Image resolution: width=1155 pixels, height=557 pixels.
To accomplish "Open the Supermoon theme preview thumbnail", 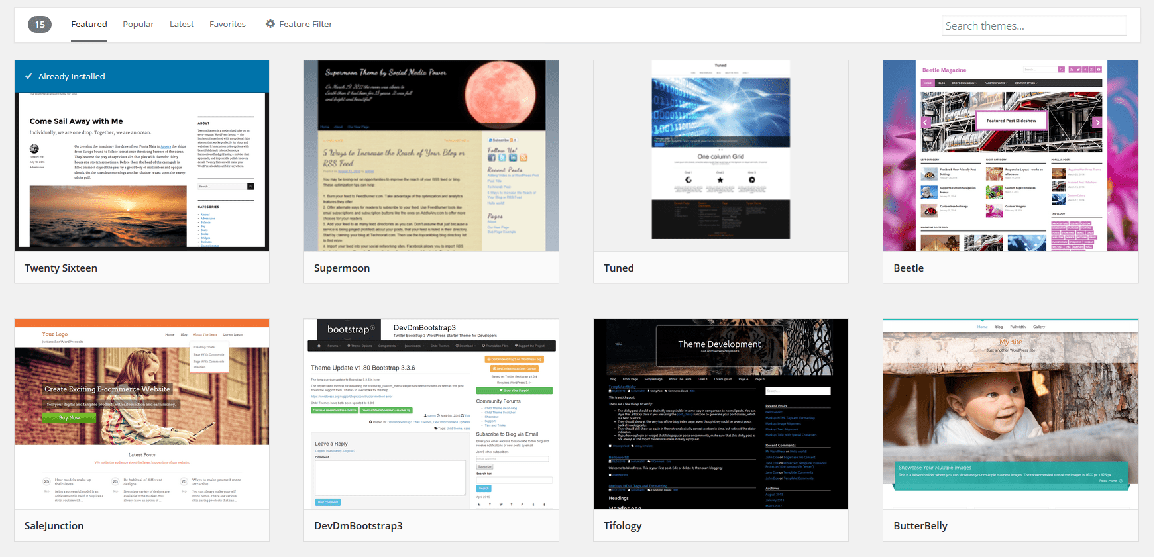I will tap(431, 156).
